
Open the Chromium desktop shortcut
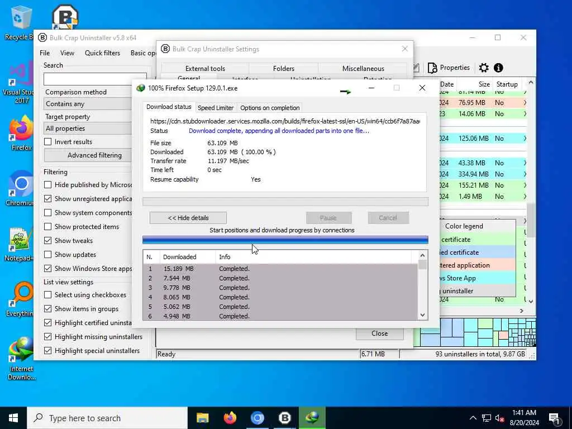(20, 188)
